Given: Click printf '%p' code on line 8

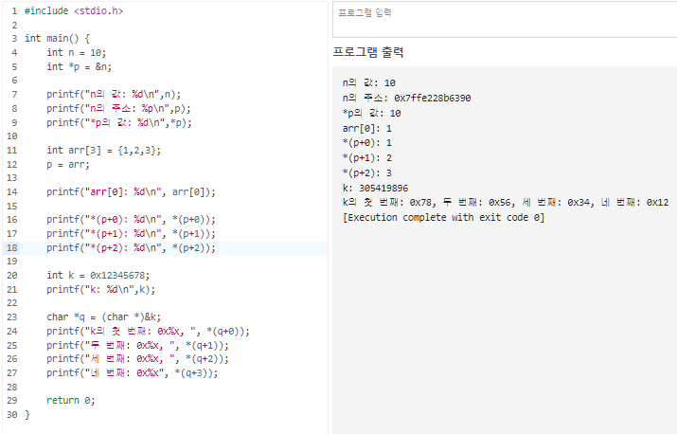Looking at the screenshot, I should (x=118, y=108).
